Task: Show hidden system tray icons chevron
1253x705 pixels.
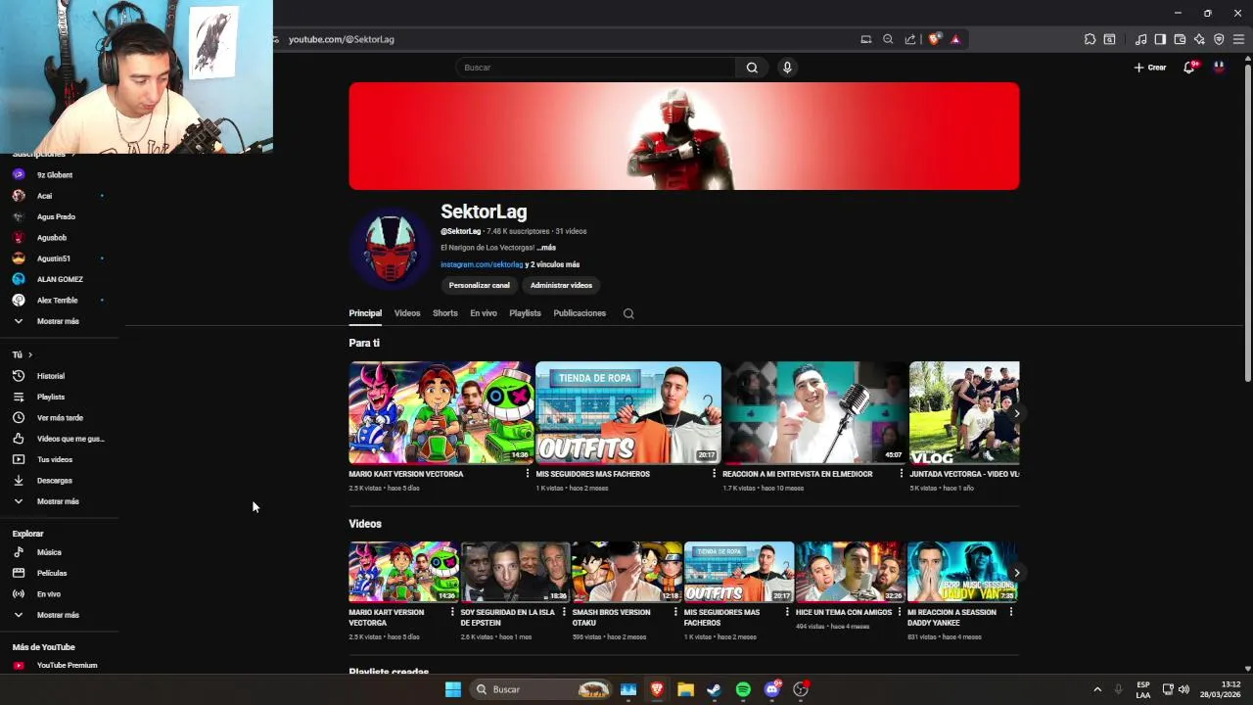Action: [1097, 689]
